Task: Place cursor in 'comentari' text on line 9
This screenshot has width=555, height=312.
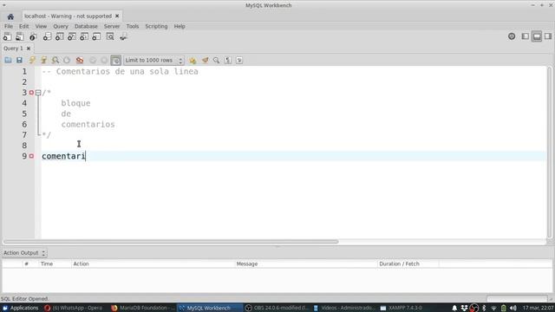Action: point(63,156)
